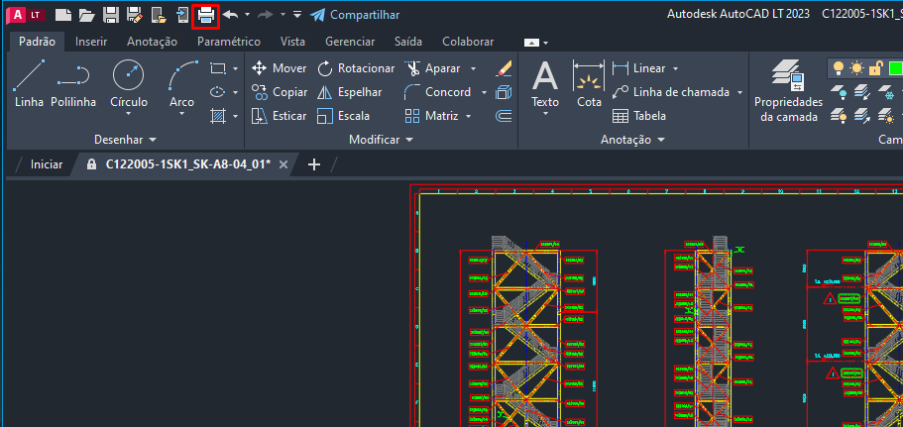Add a new drawing tab with plus
This screenshot has width=903, height=427.
(x=314, y=164)
